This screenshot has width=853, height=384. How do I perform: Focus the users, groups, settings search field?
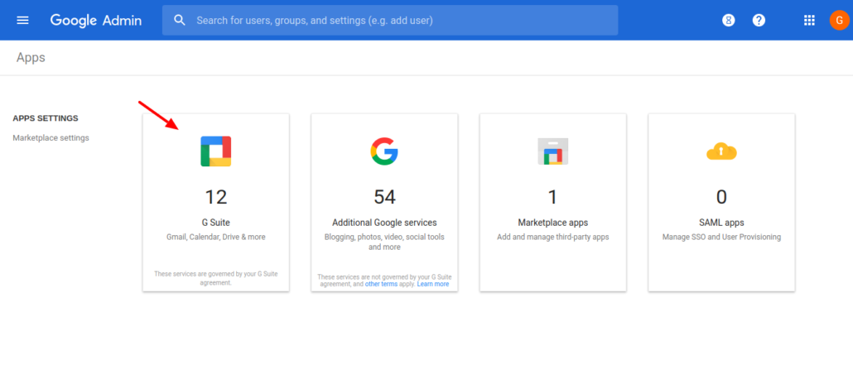(390, 20)
